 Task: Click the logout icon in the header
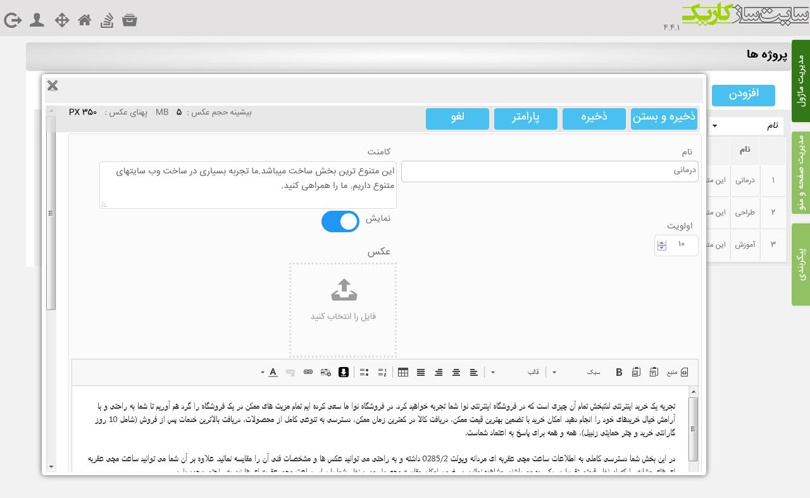[13, 20]
